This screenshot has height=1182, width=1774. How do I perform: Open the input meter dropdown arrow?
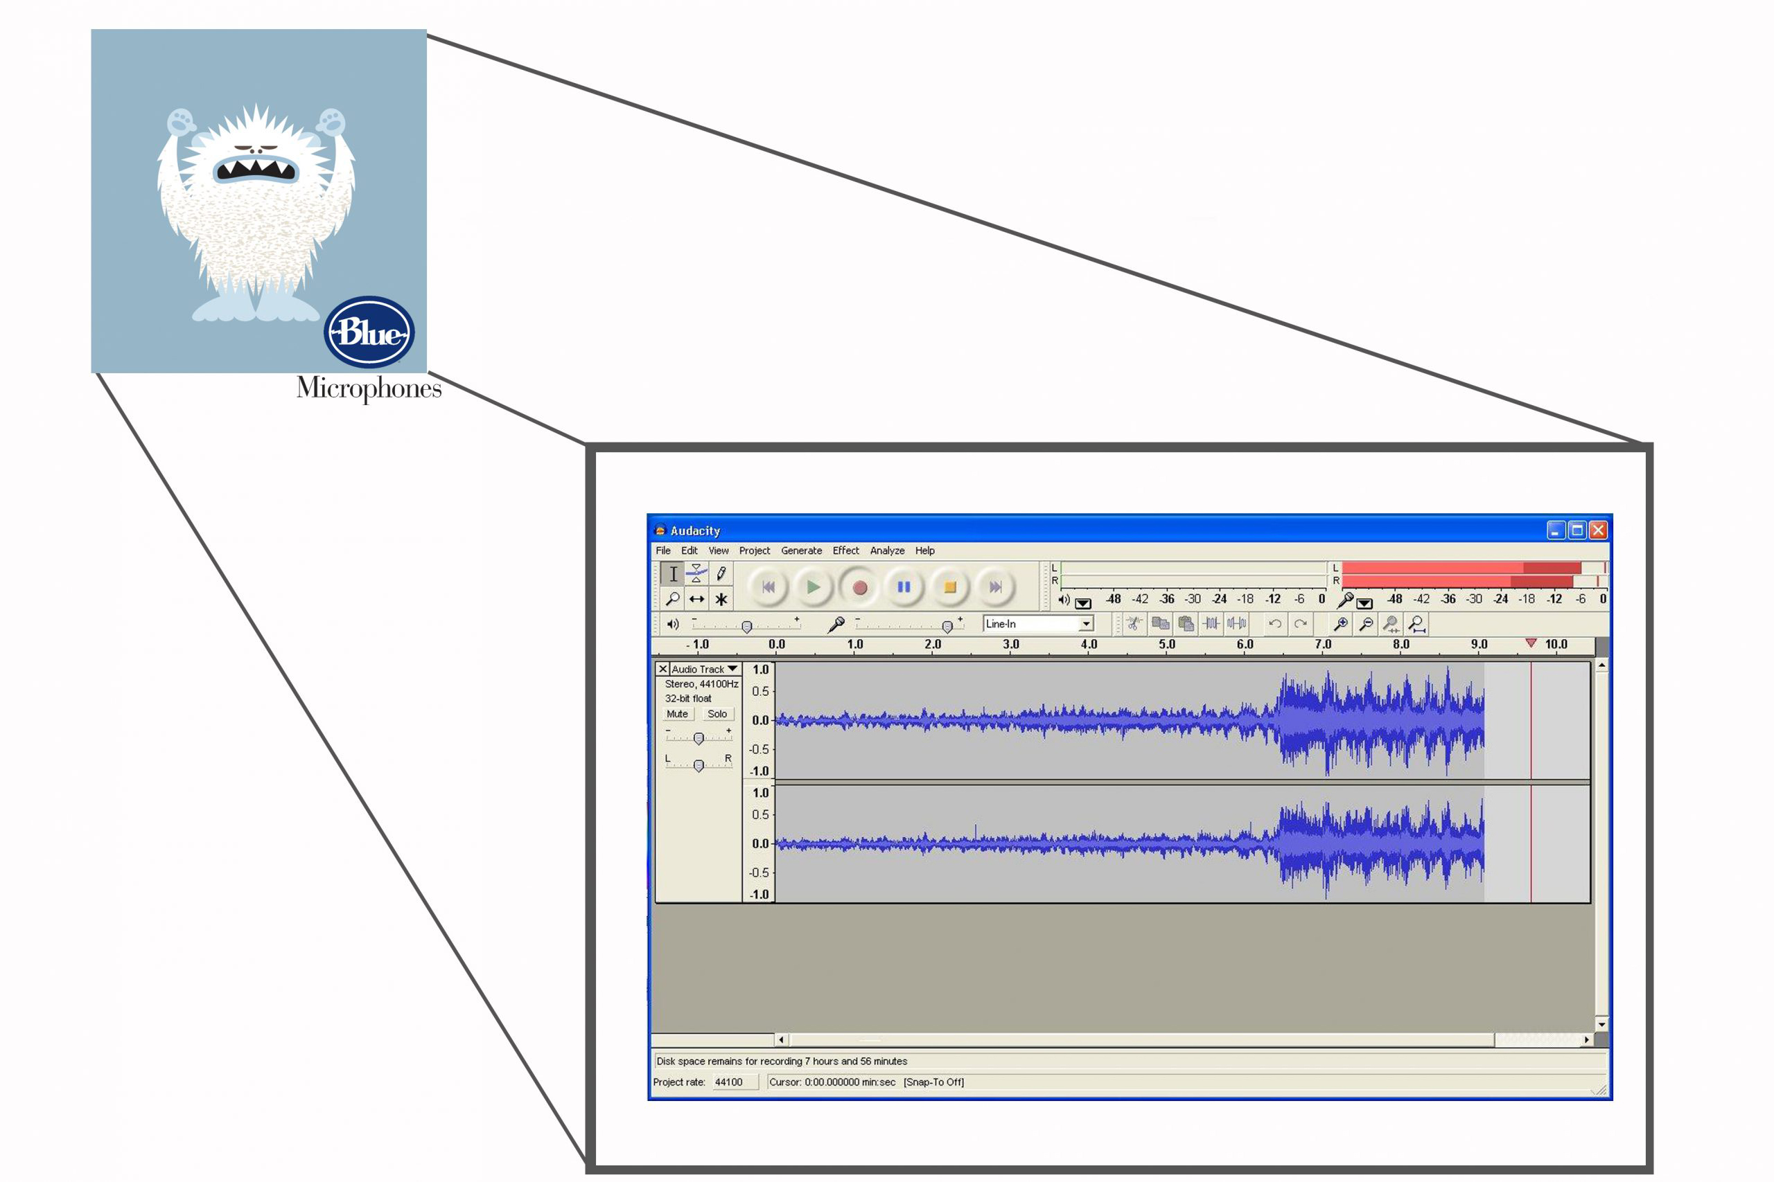1364,603
